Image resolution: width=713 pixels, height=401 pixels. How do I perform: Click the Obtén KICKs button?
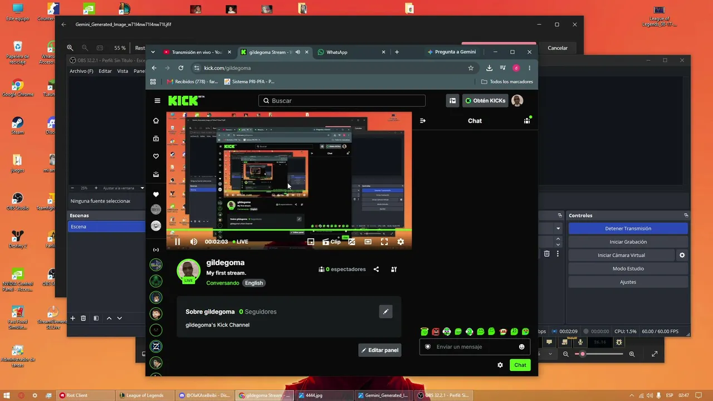(x=485, y=101)
